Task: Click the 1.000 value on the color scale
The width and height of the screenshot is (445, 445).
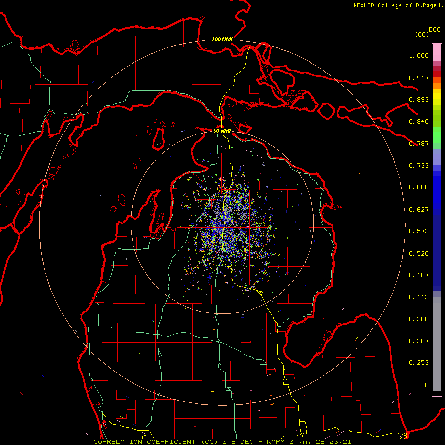Action: click(x=419, y=55)
